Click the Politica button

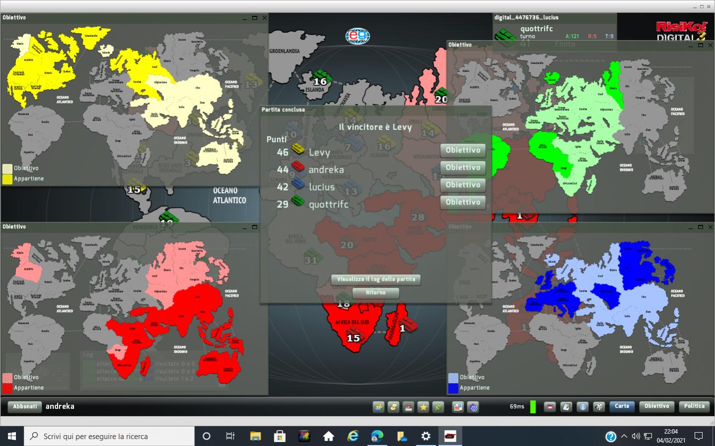694,406
